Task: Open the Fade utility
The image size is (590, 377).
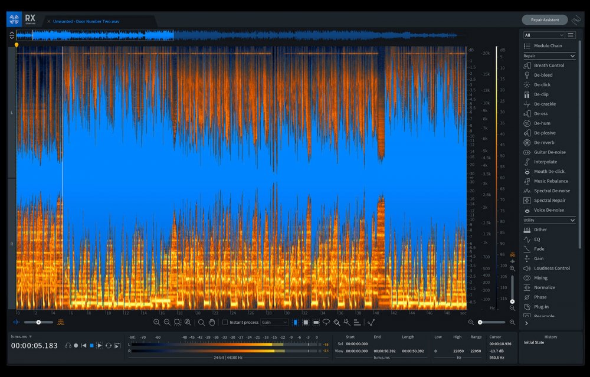Action: [533, 249]
